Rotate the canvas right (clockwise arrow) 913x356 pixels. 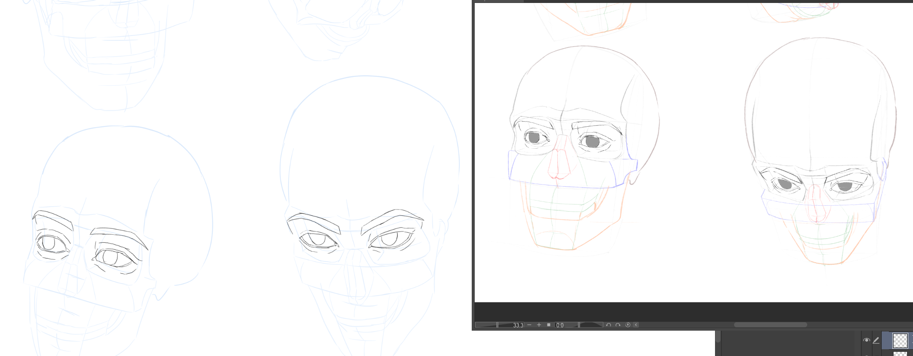(x=618, y=325)
